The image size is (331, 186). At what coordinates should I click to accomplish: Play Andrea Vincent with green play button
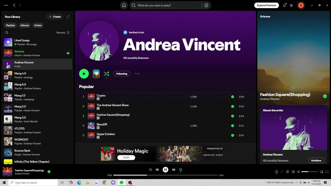[x=84, y=74]
